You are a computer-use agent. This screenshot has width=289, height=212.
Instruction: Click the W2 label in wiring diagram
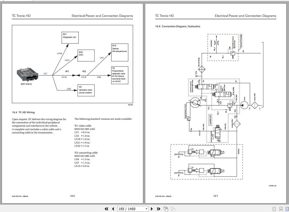pos(84,71)
